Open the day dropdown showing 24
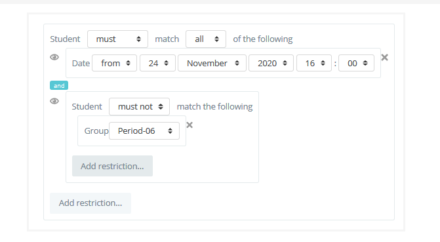 (157, 63)
